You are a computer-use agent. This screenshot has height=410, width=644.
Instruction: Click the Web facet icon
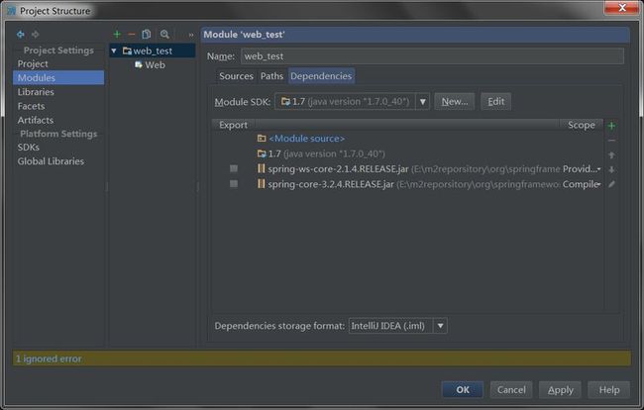tap(139, 64)
